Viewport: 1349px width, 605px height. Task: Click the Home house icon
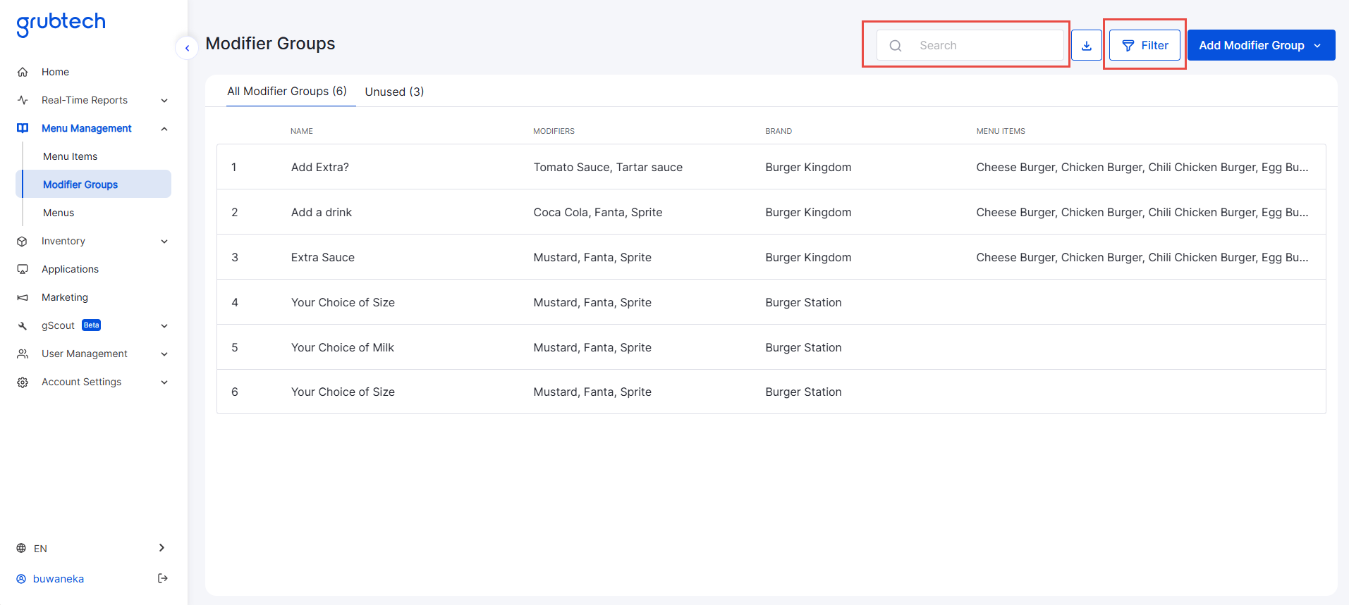pos(23,72)
